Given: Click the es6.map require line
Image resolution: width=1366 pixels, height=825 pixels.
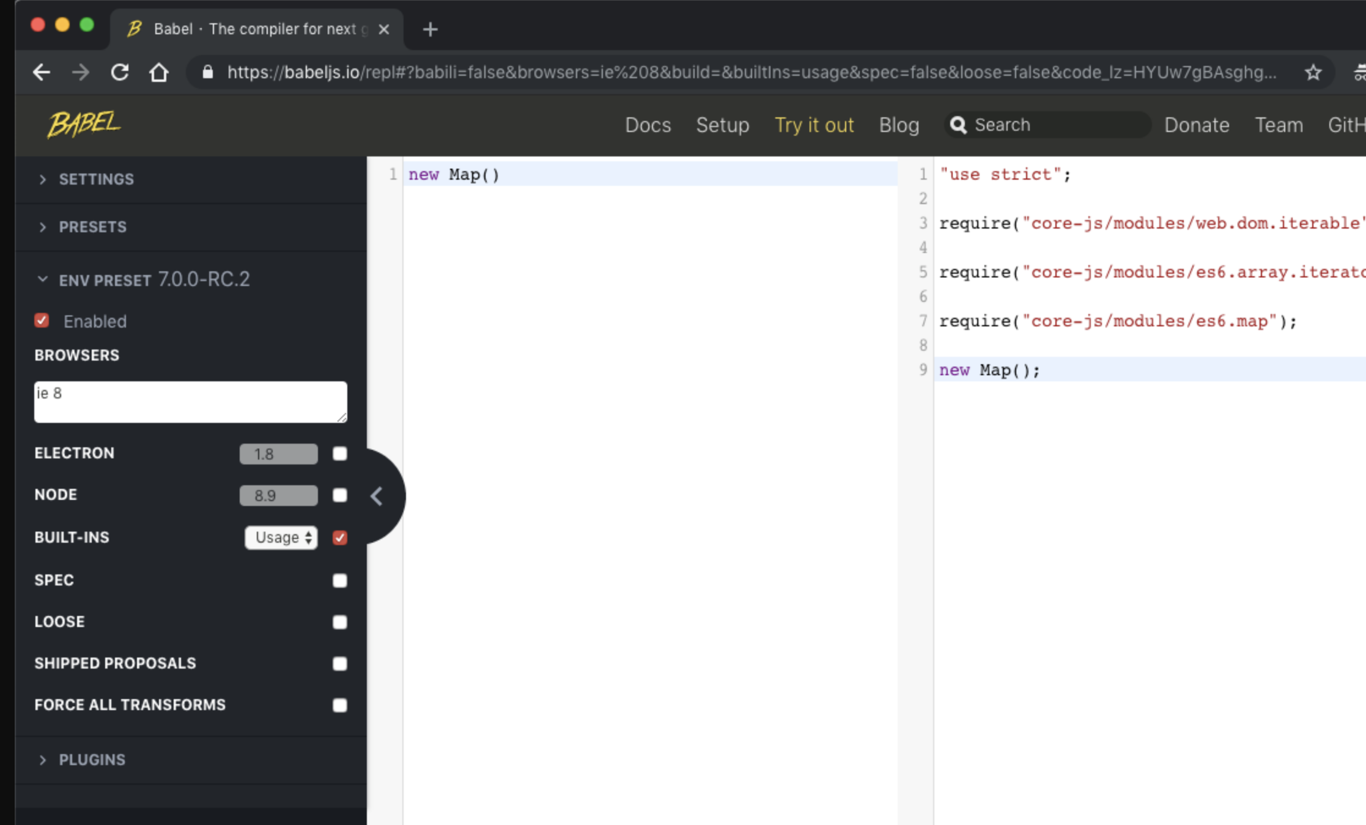Looking at the screenshot, I should click(1118, 321).
